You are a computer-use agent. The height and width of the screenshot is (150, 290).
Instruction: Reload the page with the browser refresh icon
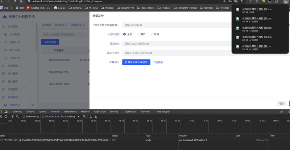15,1
